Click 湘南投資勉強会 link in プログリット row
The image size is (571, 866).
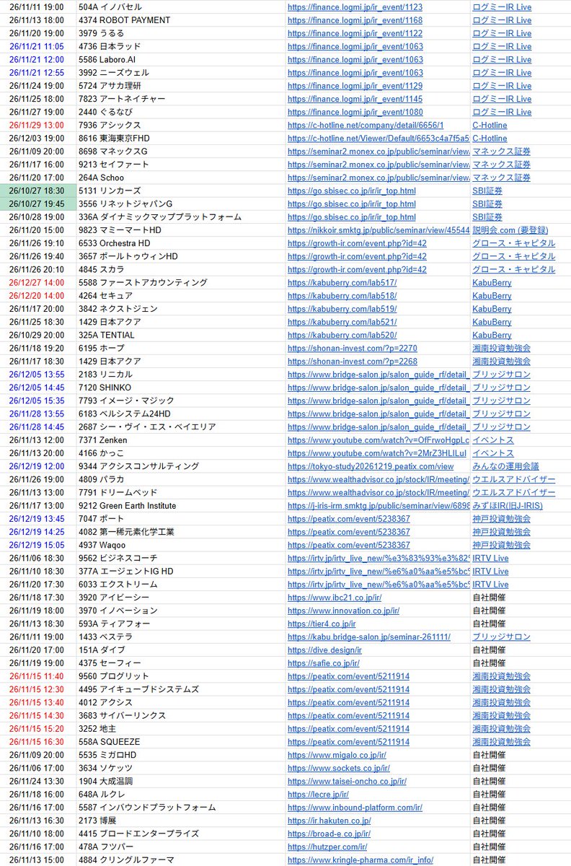pyautogui.click(x=501, y=676)
